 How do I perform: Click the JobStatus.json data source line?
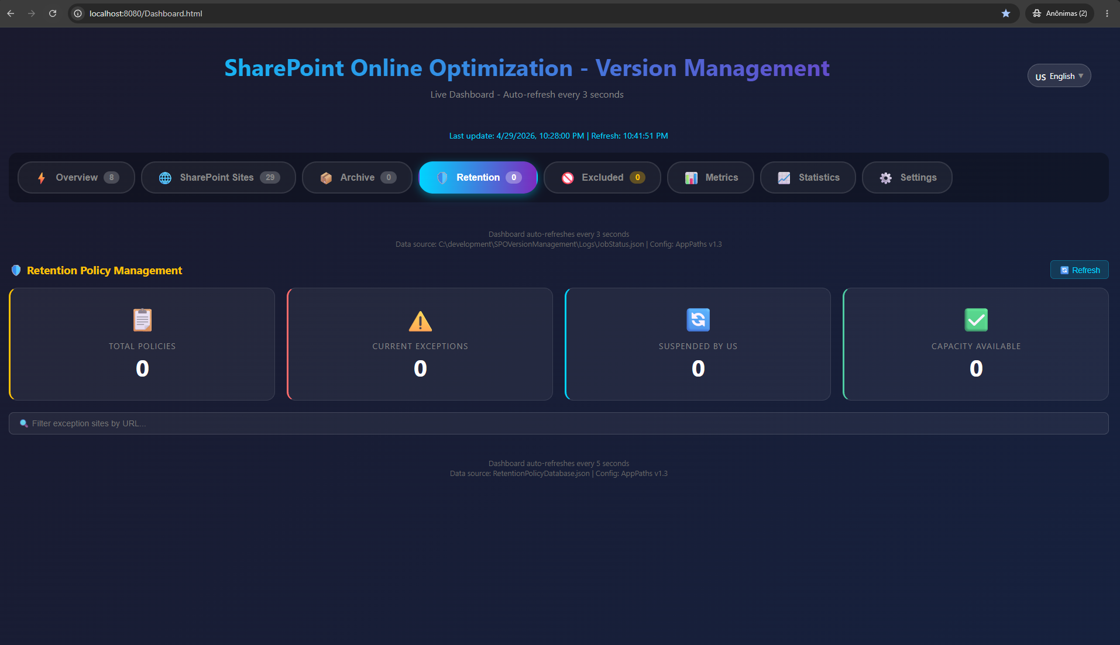(x=559, y=244)
